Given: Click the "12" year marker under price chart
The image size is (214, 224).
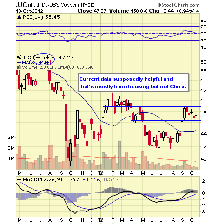Looking at the screenshot, I should (x=100, y=173).
